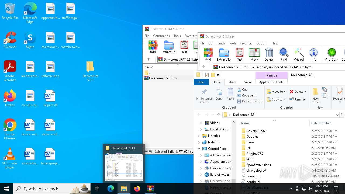Sort by Name column in Explorer
This screenshot has height=194, width=345.
pyautogui.click(x=245, y=123)
